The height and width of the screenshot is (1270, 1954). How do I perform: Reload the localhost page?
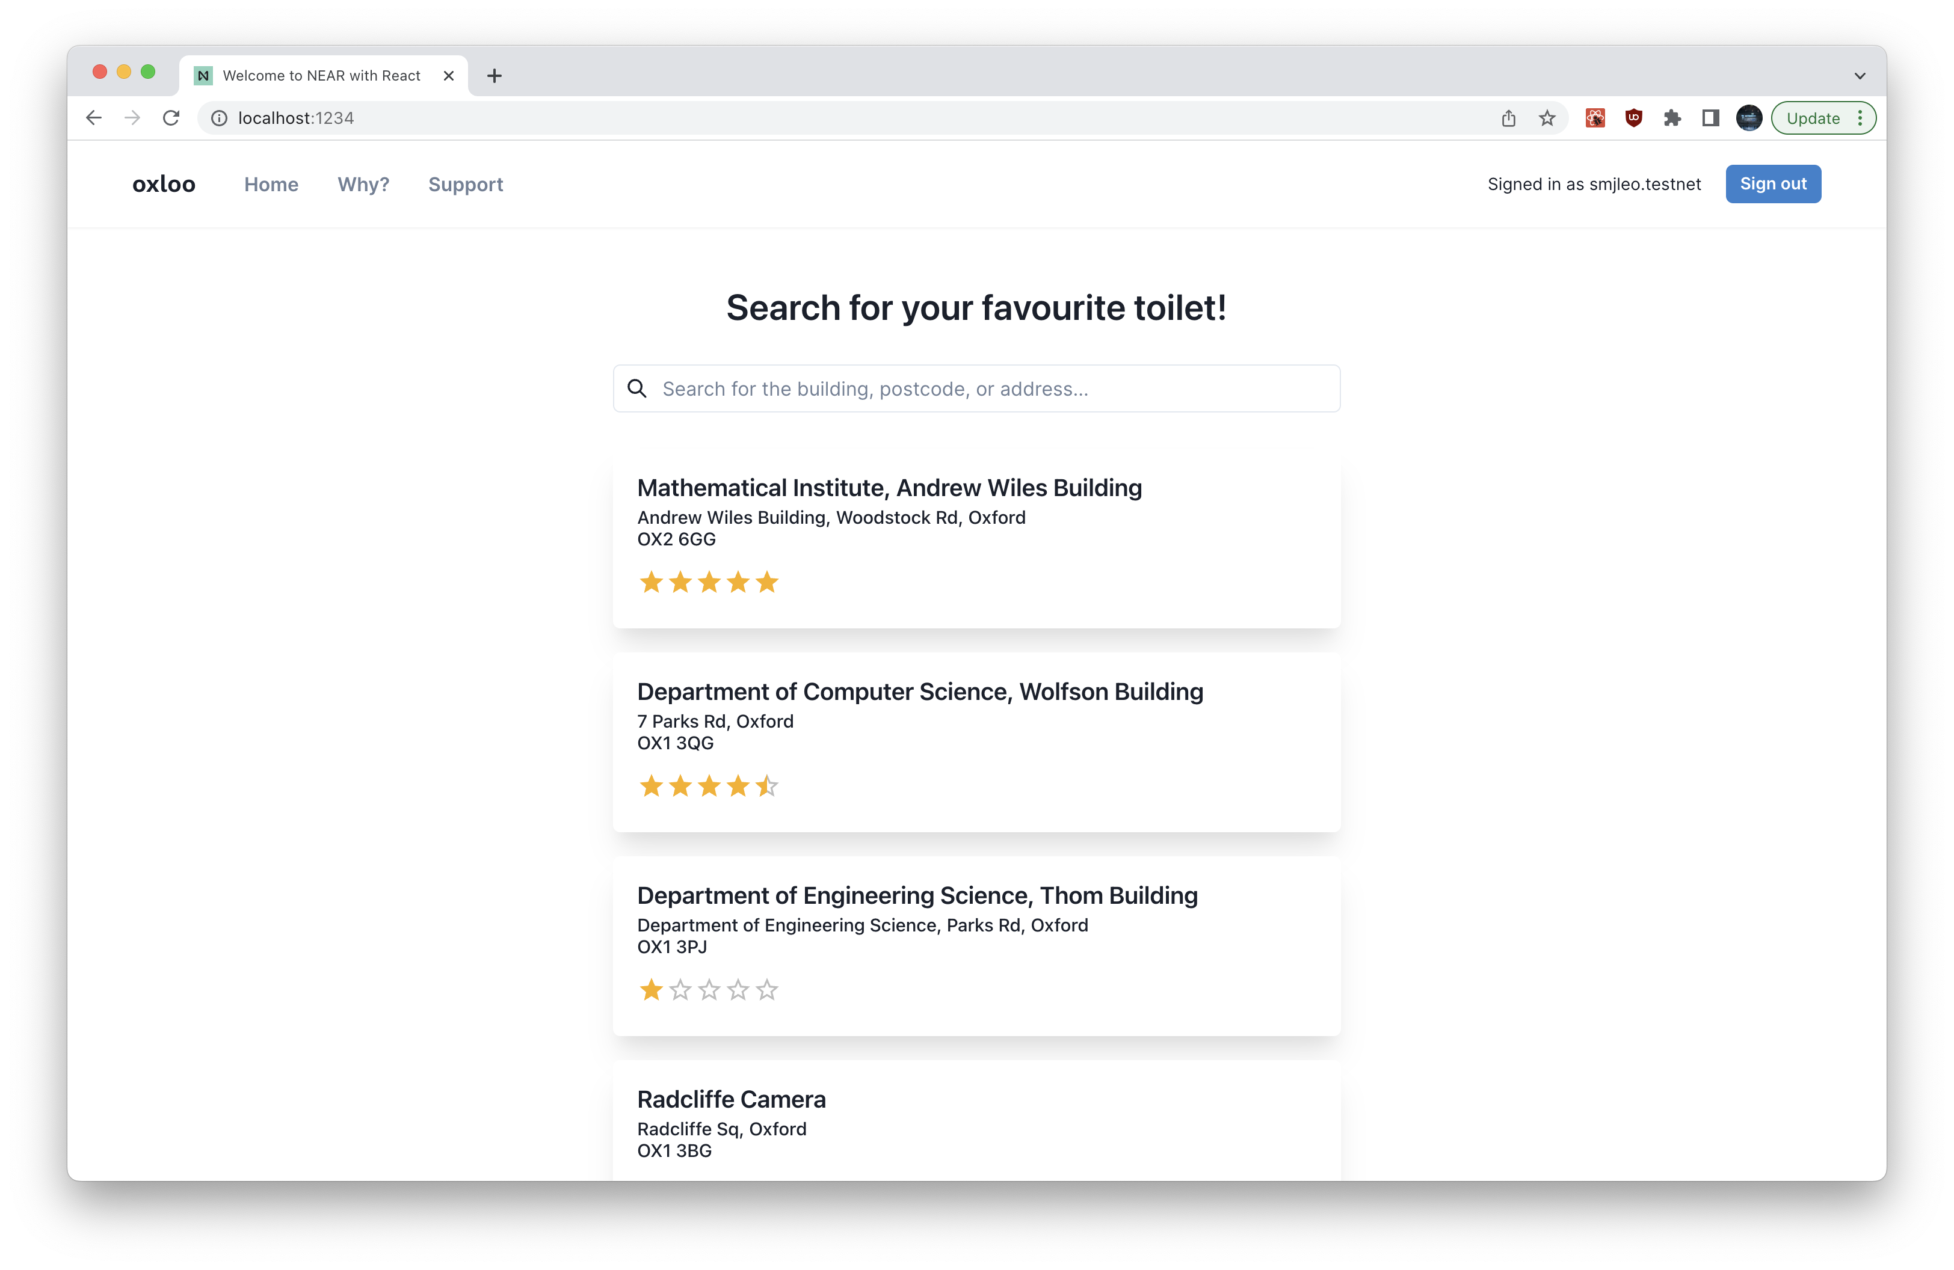pyautogui.click(x=171, y=118)
